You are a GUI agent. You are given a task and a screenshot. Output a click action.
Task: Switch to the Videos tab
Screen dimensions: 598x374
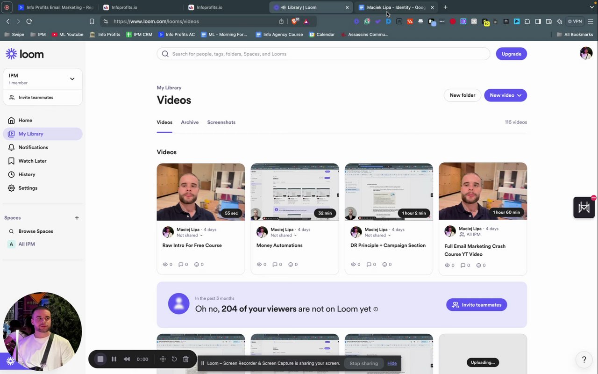[x=164, y=122]
